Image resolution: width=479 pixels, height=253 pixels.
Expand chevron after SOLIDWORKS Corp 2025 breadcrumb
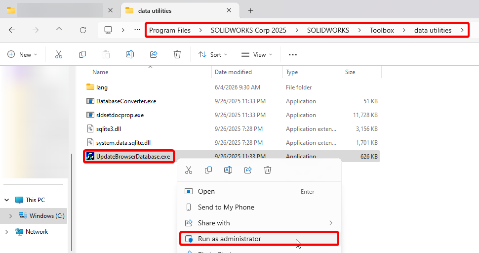point(297,30)
